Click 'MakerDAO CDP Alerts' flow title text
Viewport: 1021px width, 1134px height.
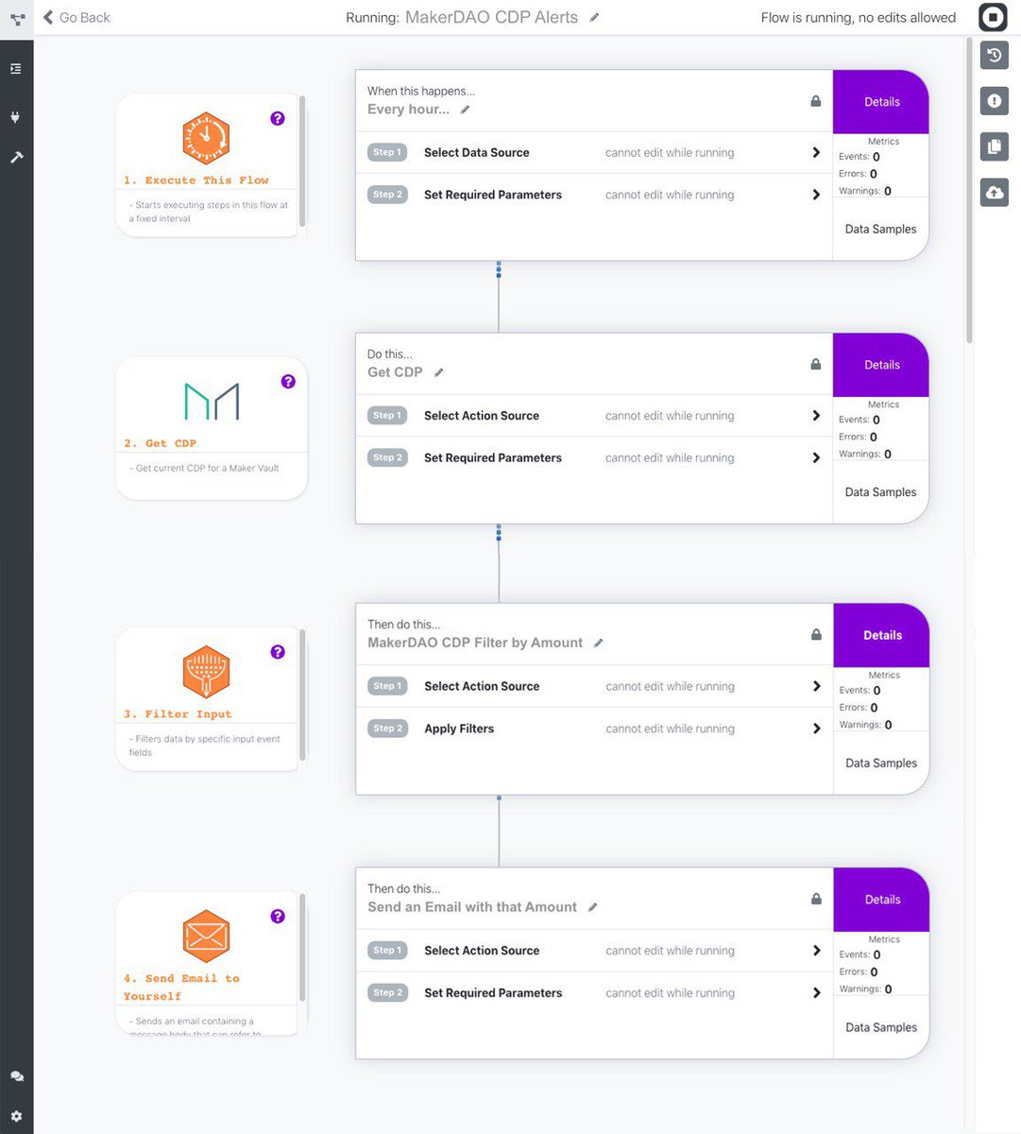[x=491, y=17]
